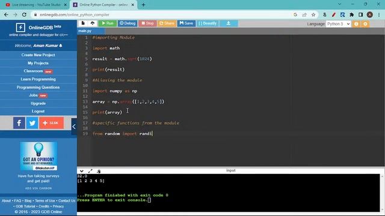Click the console lock/clear icon
The width and height of the screenshot is (385, 216).
click(x=99, y=171)
